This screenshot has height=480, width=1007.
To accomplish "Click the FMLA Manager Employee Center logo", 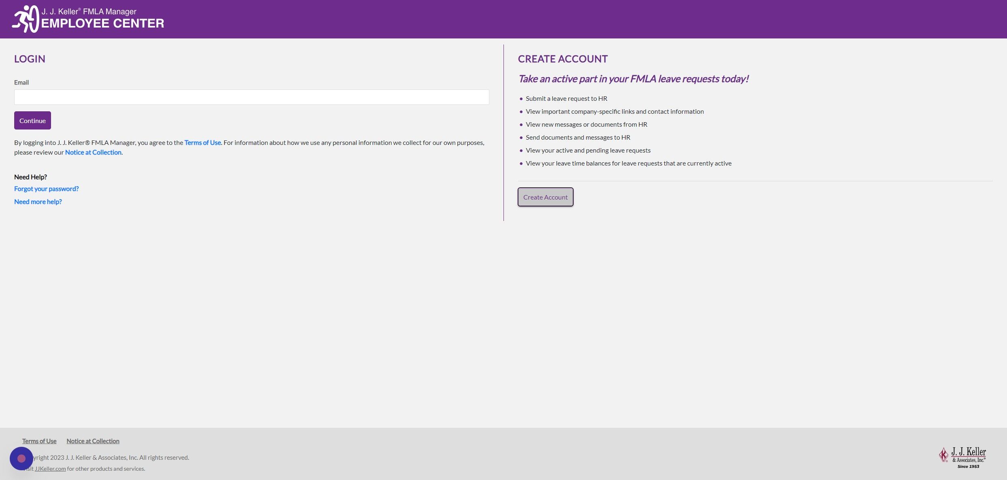I will point(88,19).
